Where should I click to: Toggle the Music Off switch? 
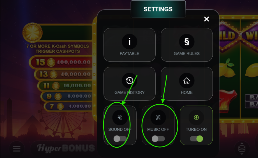coord(158,139)
